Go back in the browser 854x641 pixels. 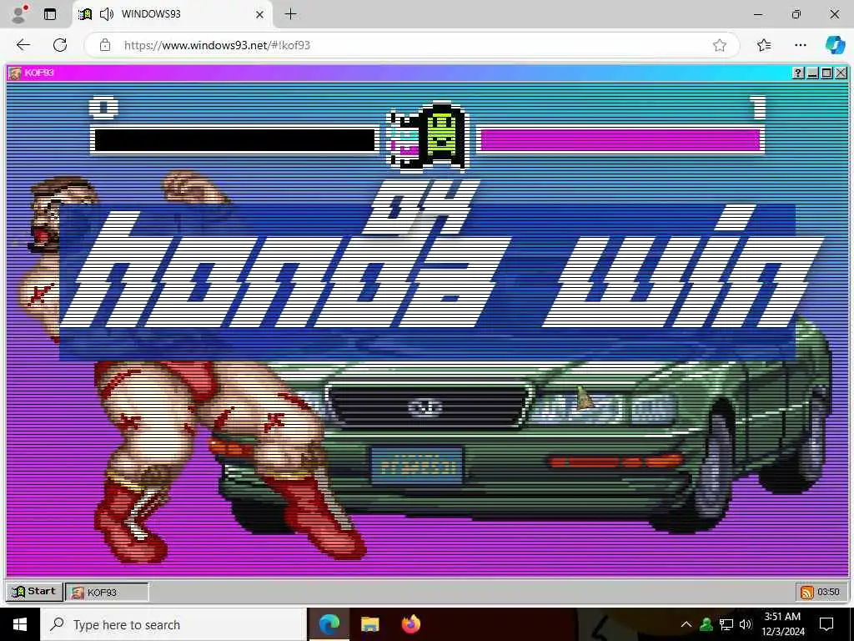(23, 45)
